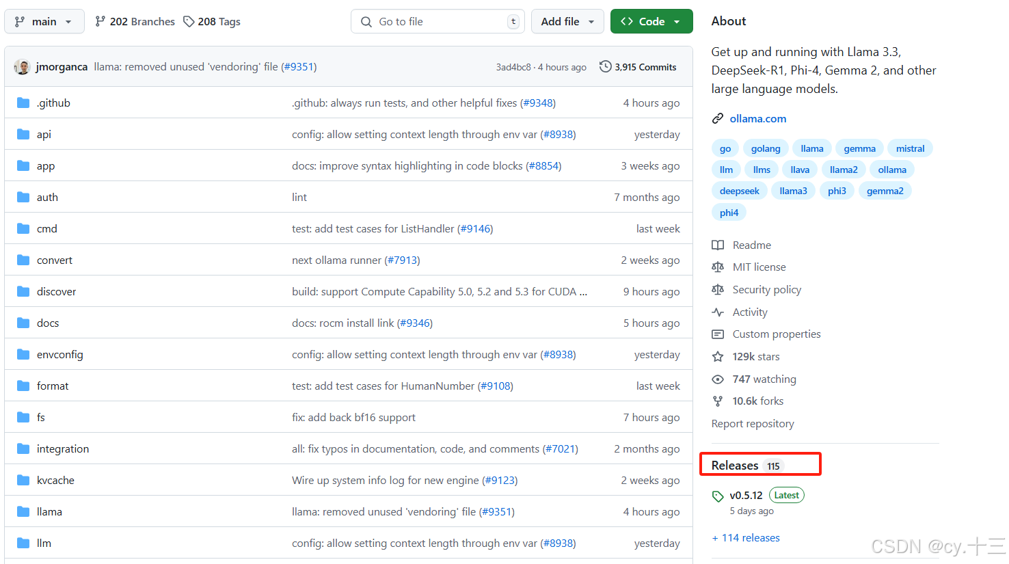This screenshot has height=564, width=1009.
Task: Open jmorganca author profile link
Action: (62, 67)
